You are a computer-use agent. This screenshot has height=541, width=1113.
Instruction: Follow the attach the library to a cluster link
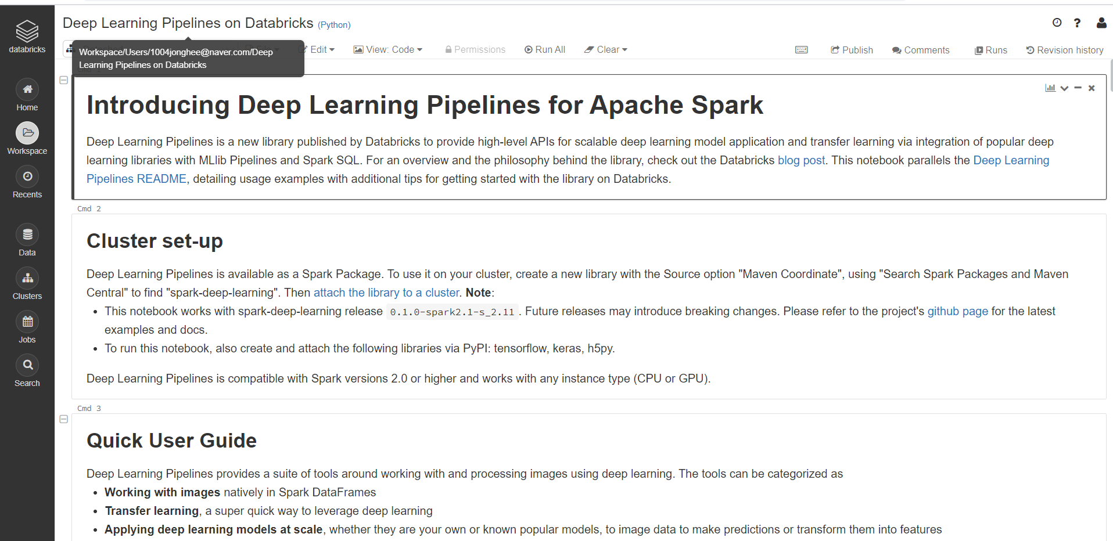pyautogui.click(x=386, y=293)
